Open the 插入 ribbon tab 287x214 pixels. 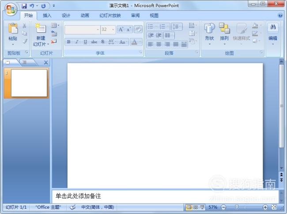pyautogui.click(x=47, y=15)
